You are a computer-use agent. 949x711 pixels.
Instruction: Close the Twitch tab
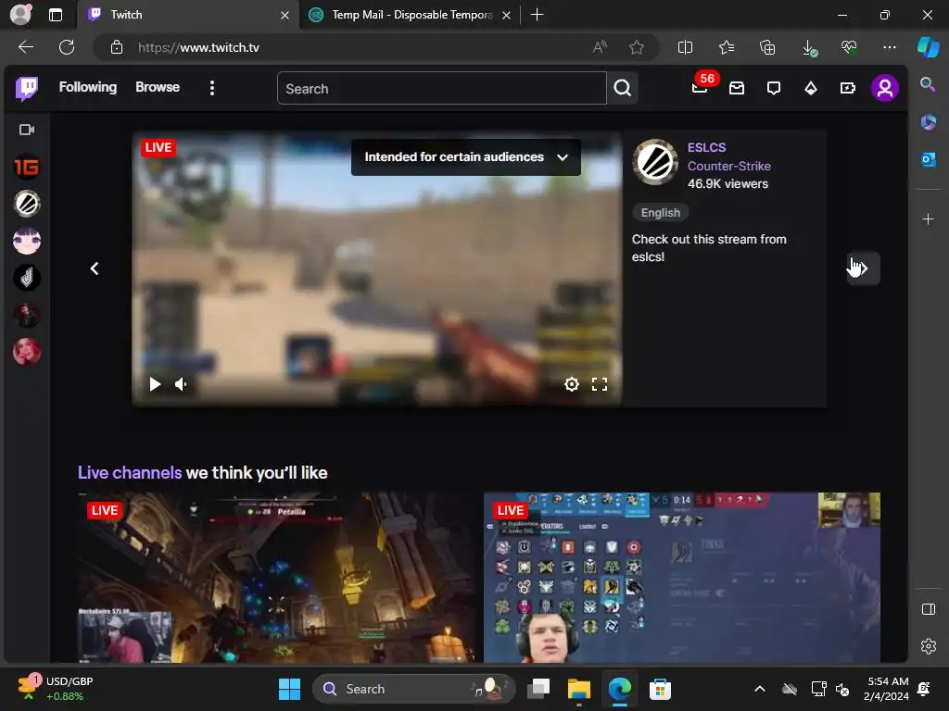[x=285, y=15]
